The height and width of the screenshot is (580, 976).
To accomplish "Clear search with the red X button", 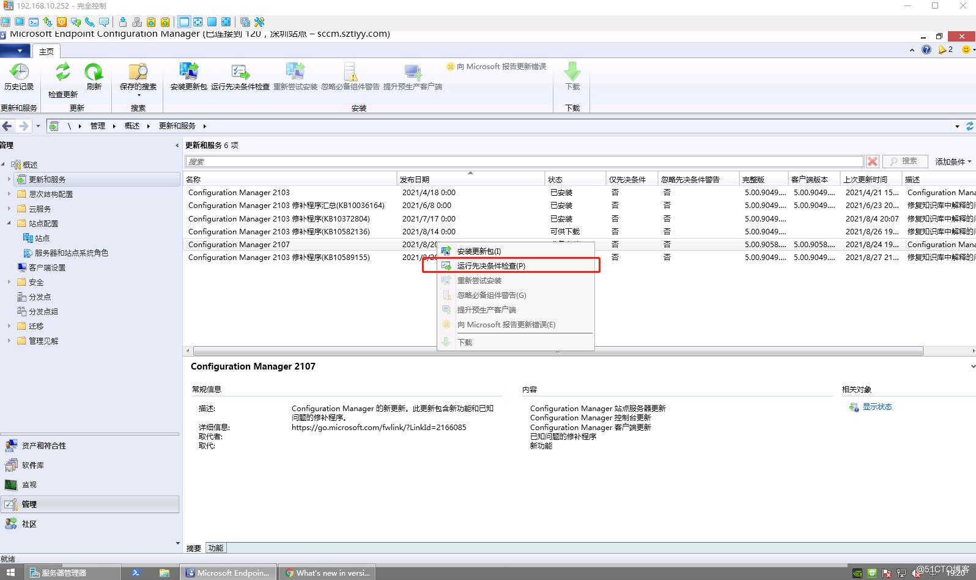I will (873, 162).
